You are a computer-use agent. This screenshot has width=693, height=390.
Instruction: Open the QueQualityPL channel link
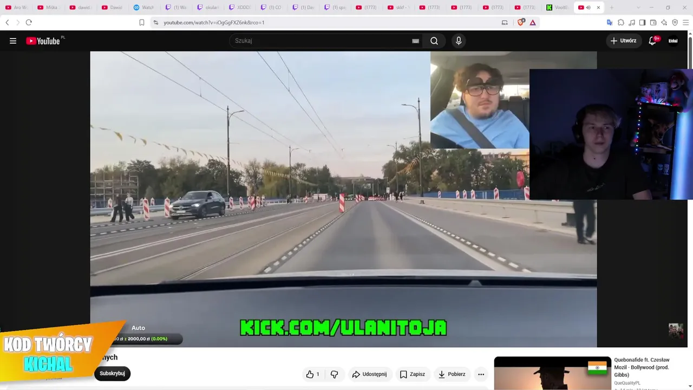tap(627, 383)
